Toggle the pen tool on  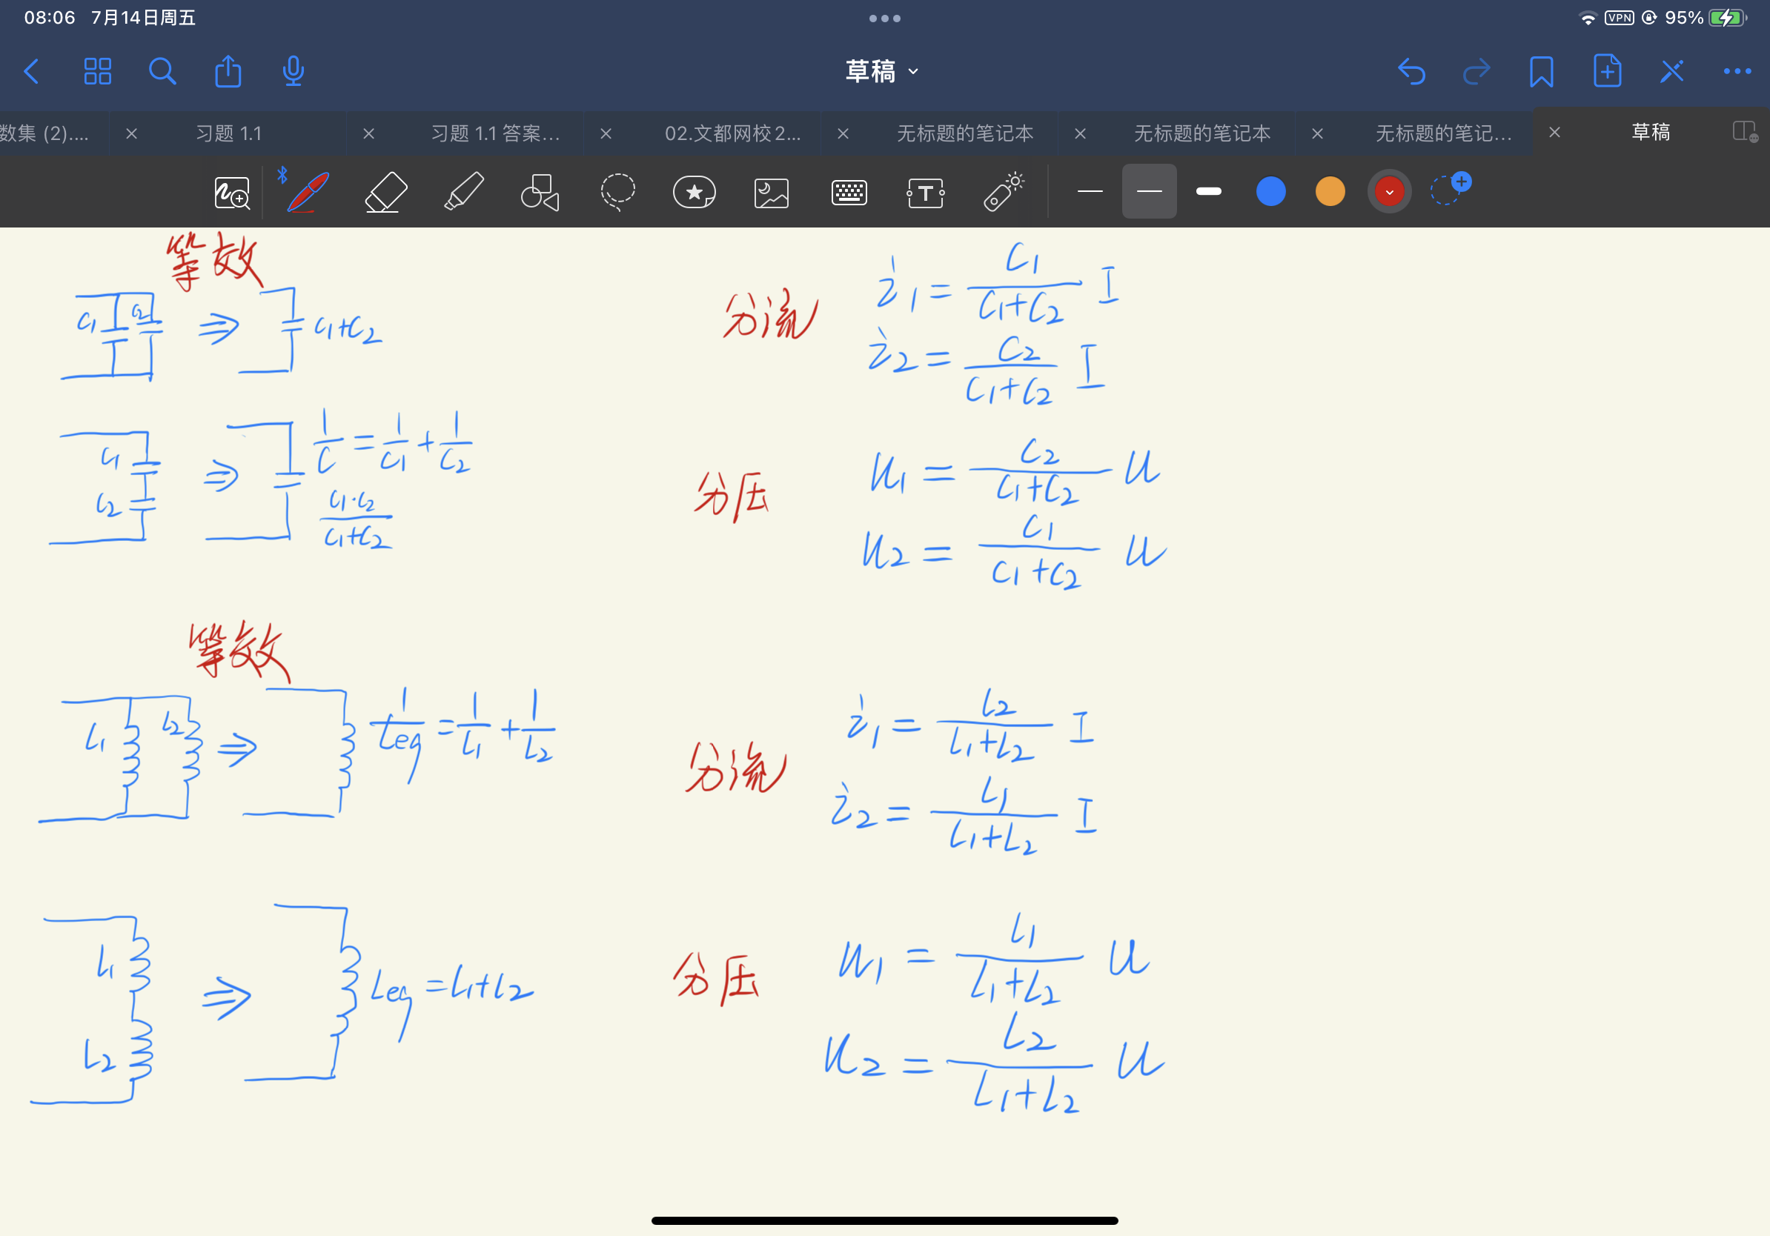coord(308,192)
